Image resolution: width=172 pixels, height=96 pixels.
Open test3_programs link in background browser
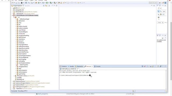[43, 94]
